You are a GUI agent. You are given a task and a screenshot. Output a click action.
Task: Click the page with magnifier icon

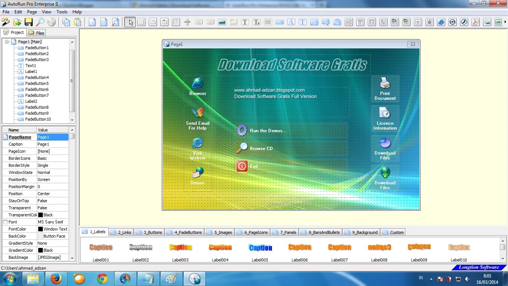coord(115,22)
